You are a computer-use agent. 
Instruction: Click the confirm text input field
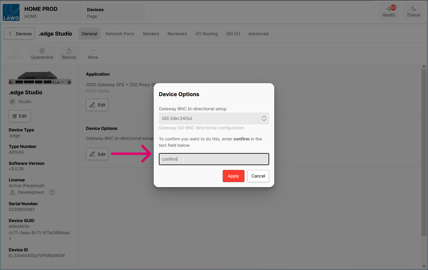point(214,159)
